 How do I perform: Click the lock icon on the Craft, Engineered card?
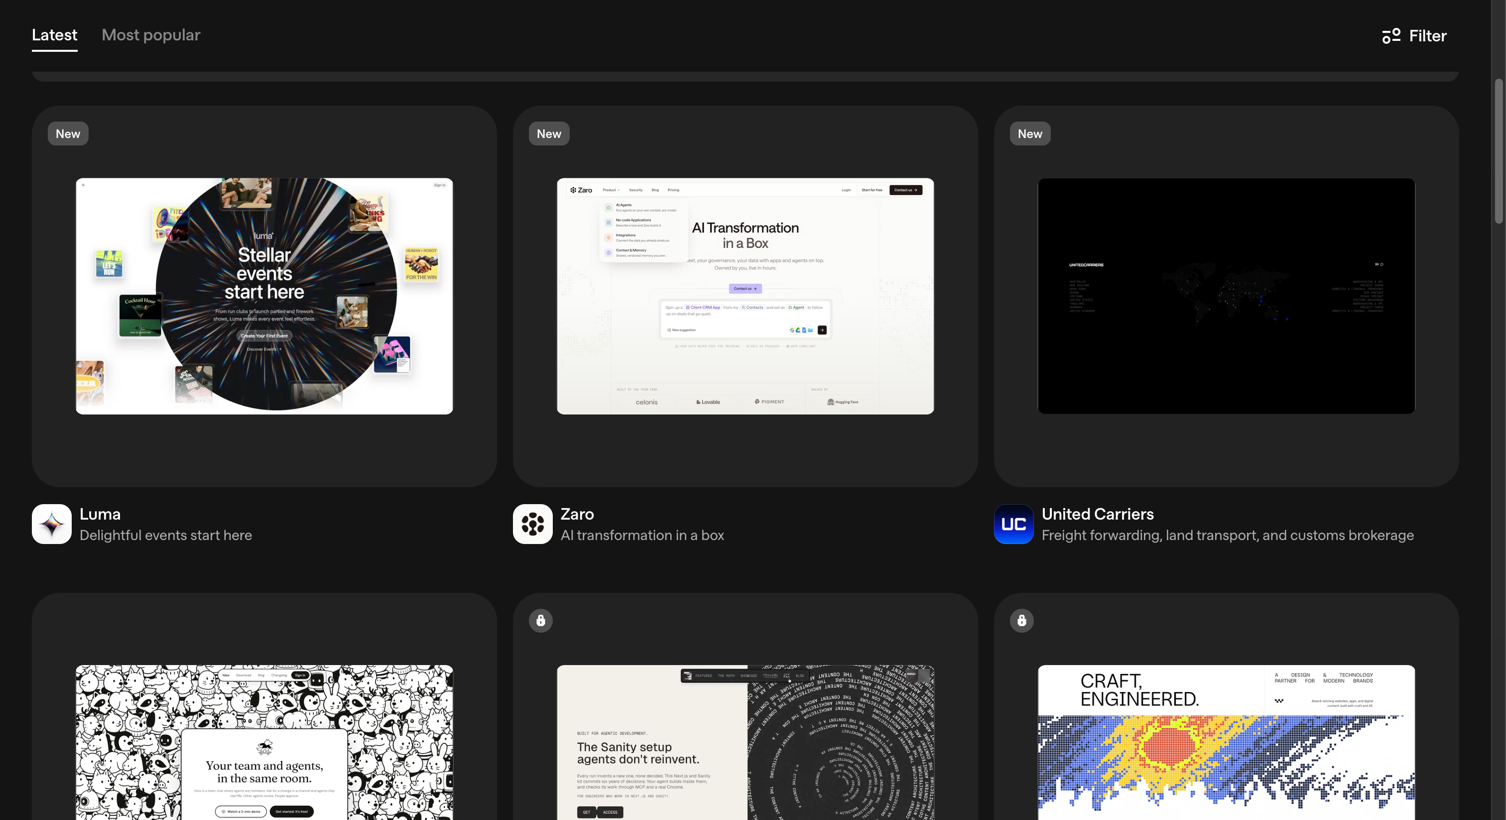tap(1022, 620)
